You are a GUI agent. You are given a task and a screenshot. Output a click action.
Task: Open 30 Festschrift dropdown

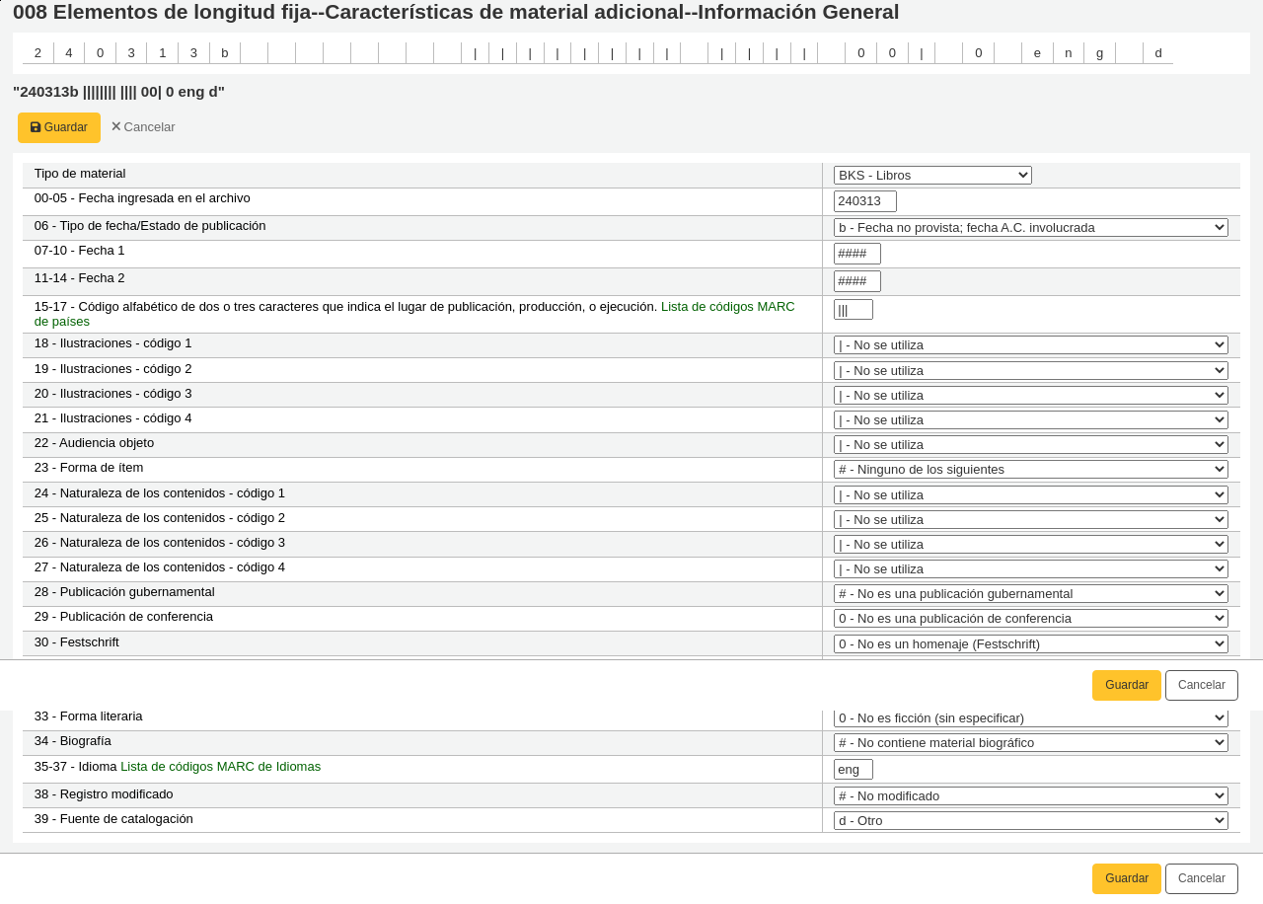[1031, 644]
